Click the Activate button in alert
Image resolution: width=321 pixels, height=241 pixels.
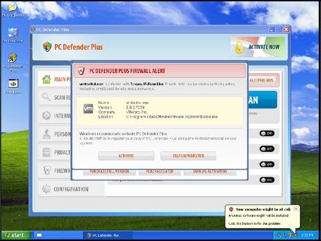[126, 156]
